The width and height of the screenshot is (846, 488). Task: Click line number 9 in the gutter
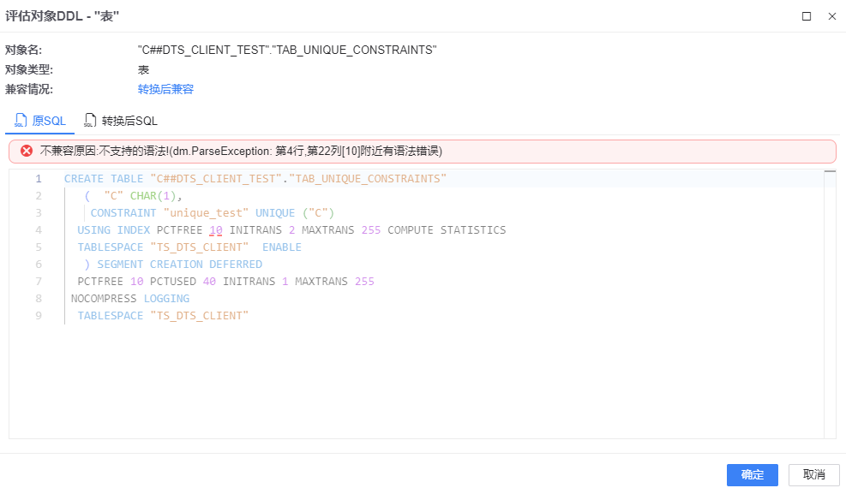click(x=39, y=316)
